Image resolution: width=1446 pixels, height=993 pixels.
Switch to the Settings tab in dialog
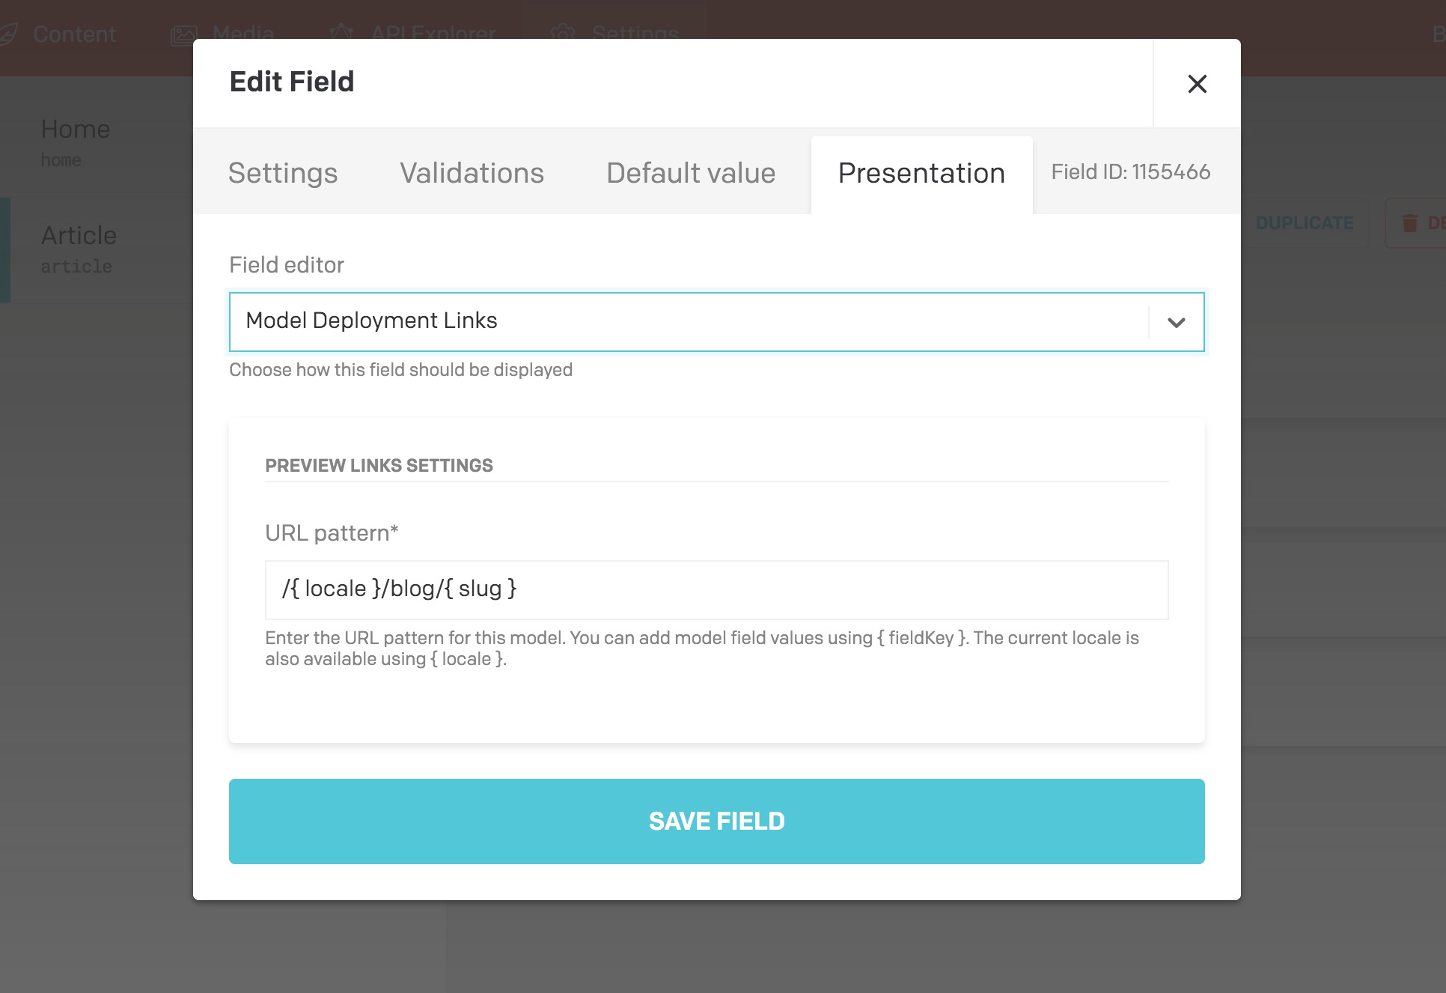283,173
